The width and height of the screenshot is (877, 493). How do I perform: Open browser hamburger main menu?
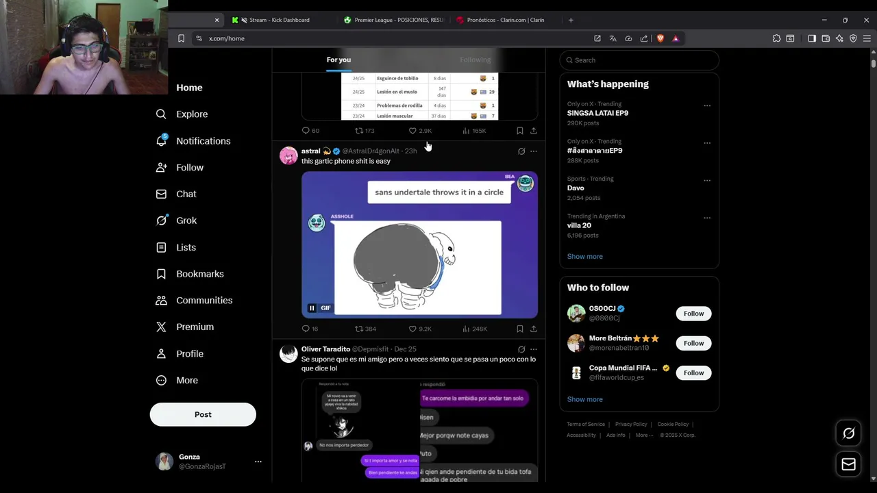coord(867,38)
